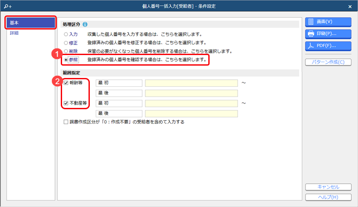Toggle the 不動産等 checkbox
The width and height of the screenshot is (358, 207).
point(66,103)
